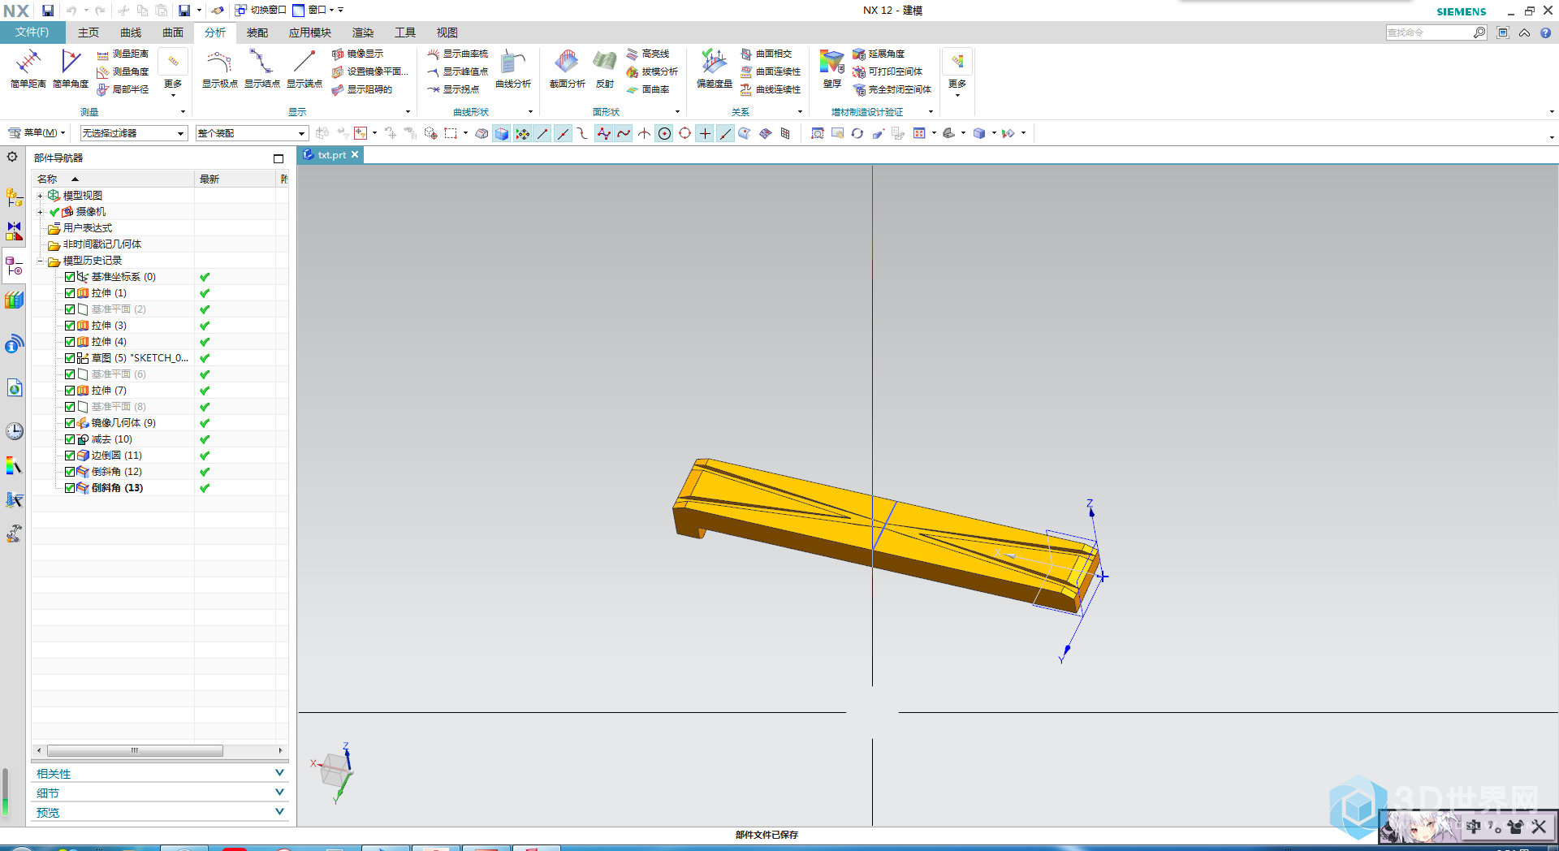Toggle checkbox for 减去 (10)
The width and height of the screenshot is (1559, 851).
click(x=70, y=439)
